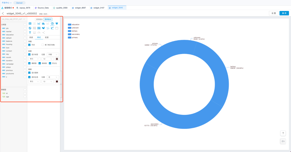Image resolution: width=291 pixels, height=152 pixels.
Task: Toggle the 显示图例 checkbox
Action: (x=30, y=73)
